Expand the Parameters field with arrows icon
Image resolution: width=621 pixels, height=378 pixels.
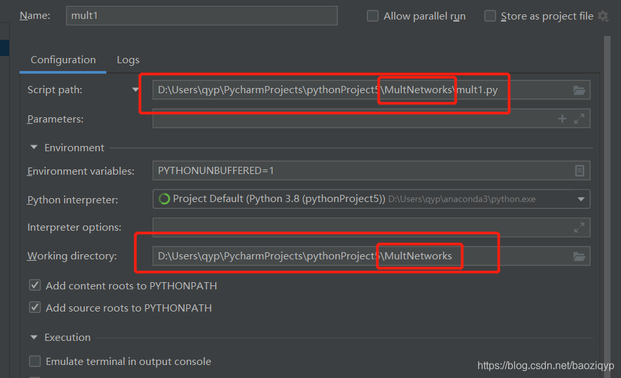(579, 119)
